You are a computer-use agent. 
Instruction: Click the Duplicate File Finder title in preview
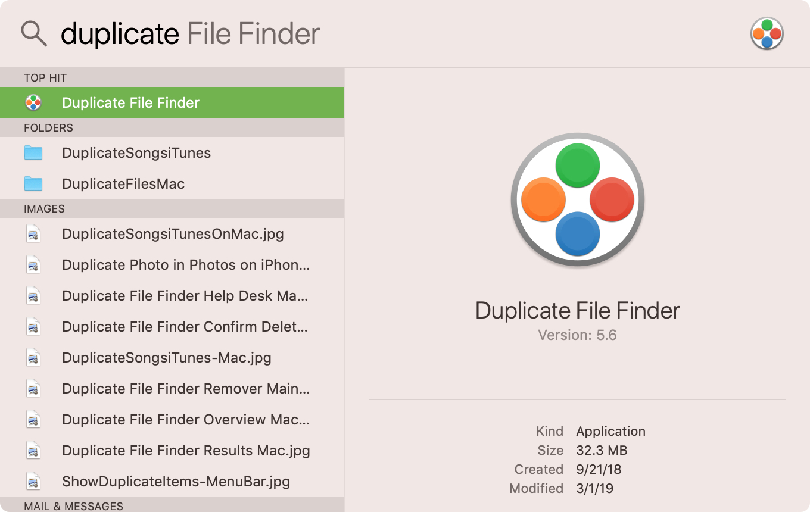pyautogui.click(x=578, y=311)
